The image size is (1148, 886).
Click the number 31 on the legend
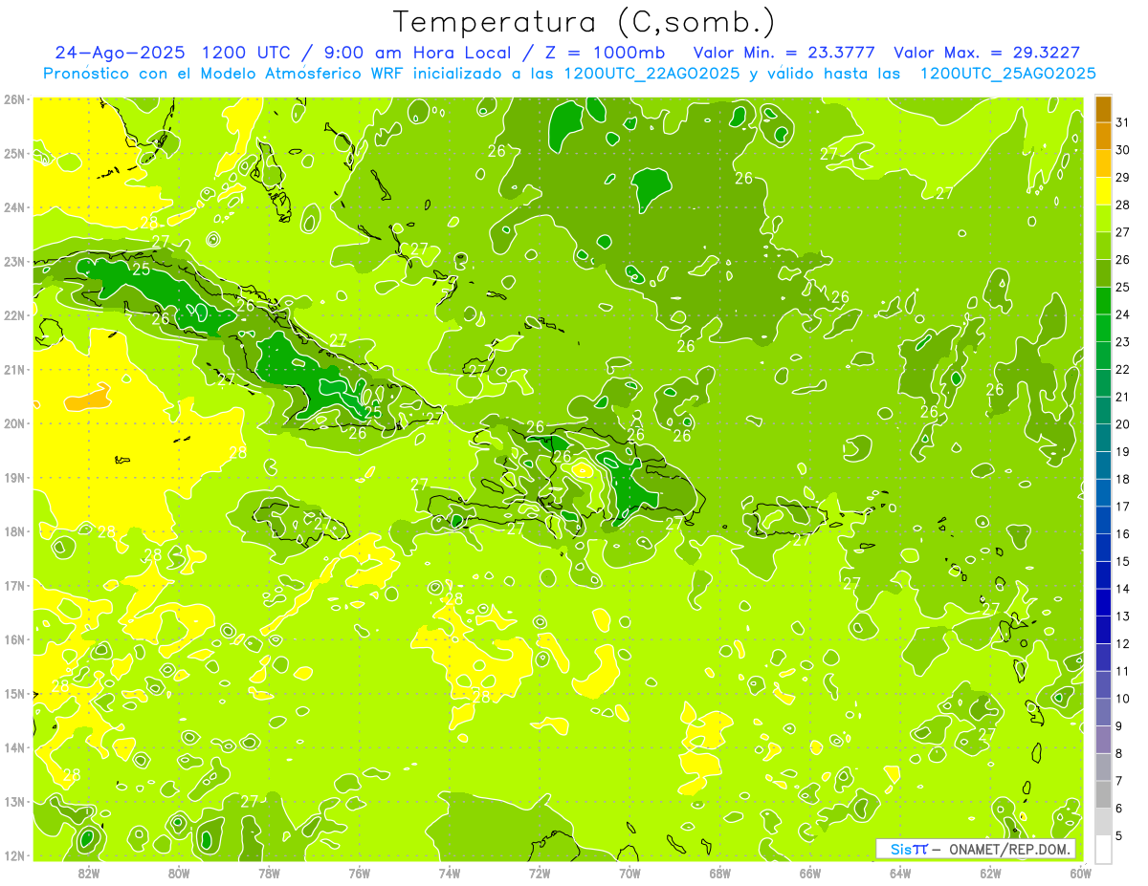(1122, 121)
